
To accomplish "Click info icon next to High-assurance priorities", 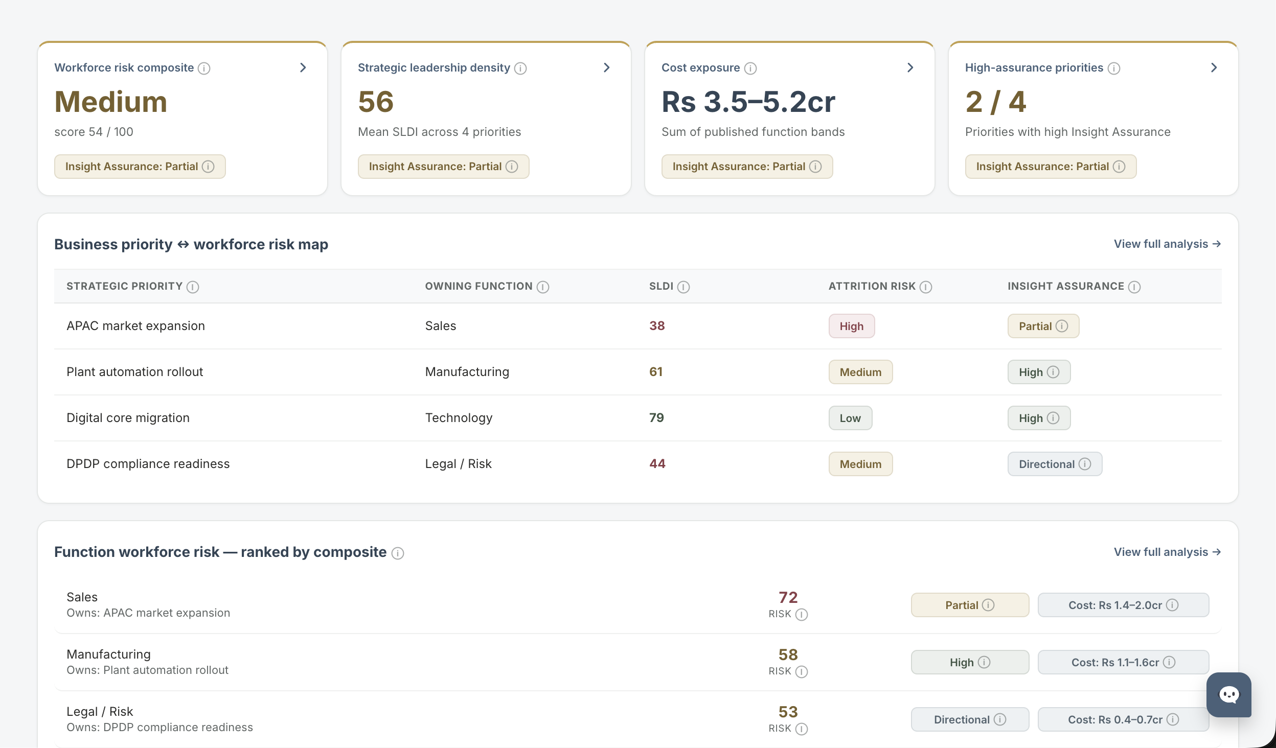I will click(1113, 68).
